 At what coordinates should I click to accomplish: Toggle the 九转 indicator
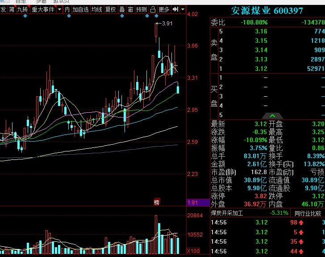click(x=23, y=9)
